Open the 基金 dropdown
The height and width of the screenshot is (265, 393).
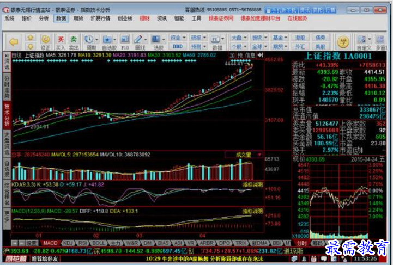click(x=280, y=38)
